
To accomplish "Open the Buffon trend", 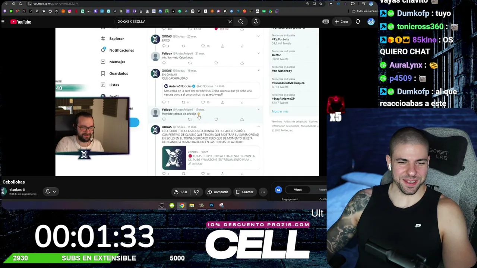I will pos(277,55).
